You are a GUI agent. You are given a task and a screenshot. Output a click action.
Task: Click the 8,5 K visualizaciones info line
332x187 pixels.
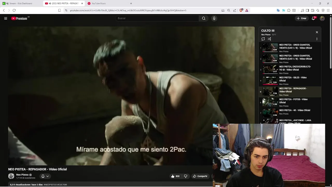[26, 185]
